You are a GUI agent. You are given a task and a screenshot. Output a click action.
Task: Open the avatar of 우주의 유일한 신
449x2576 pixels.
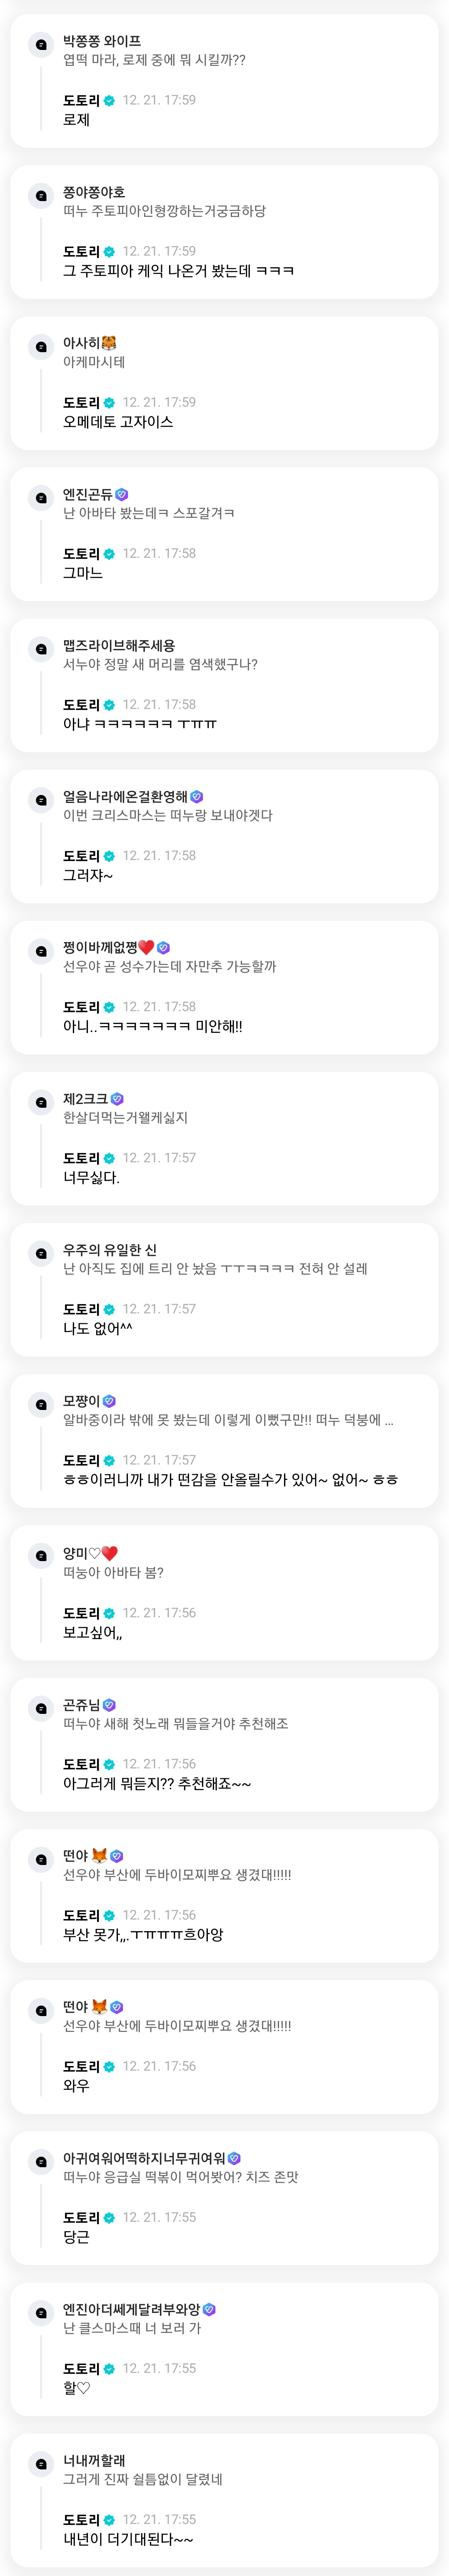pyautogui.click(x=41, y=1254)
